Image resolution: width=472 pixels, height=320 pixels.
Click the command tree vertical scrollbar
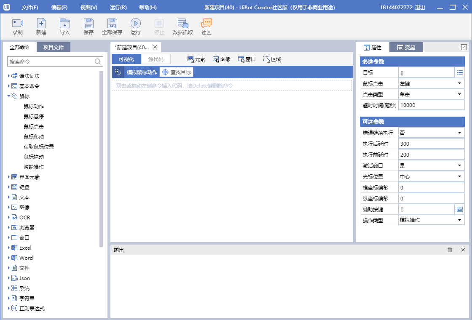click(x=101, y=160)
